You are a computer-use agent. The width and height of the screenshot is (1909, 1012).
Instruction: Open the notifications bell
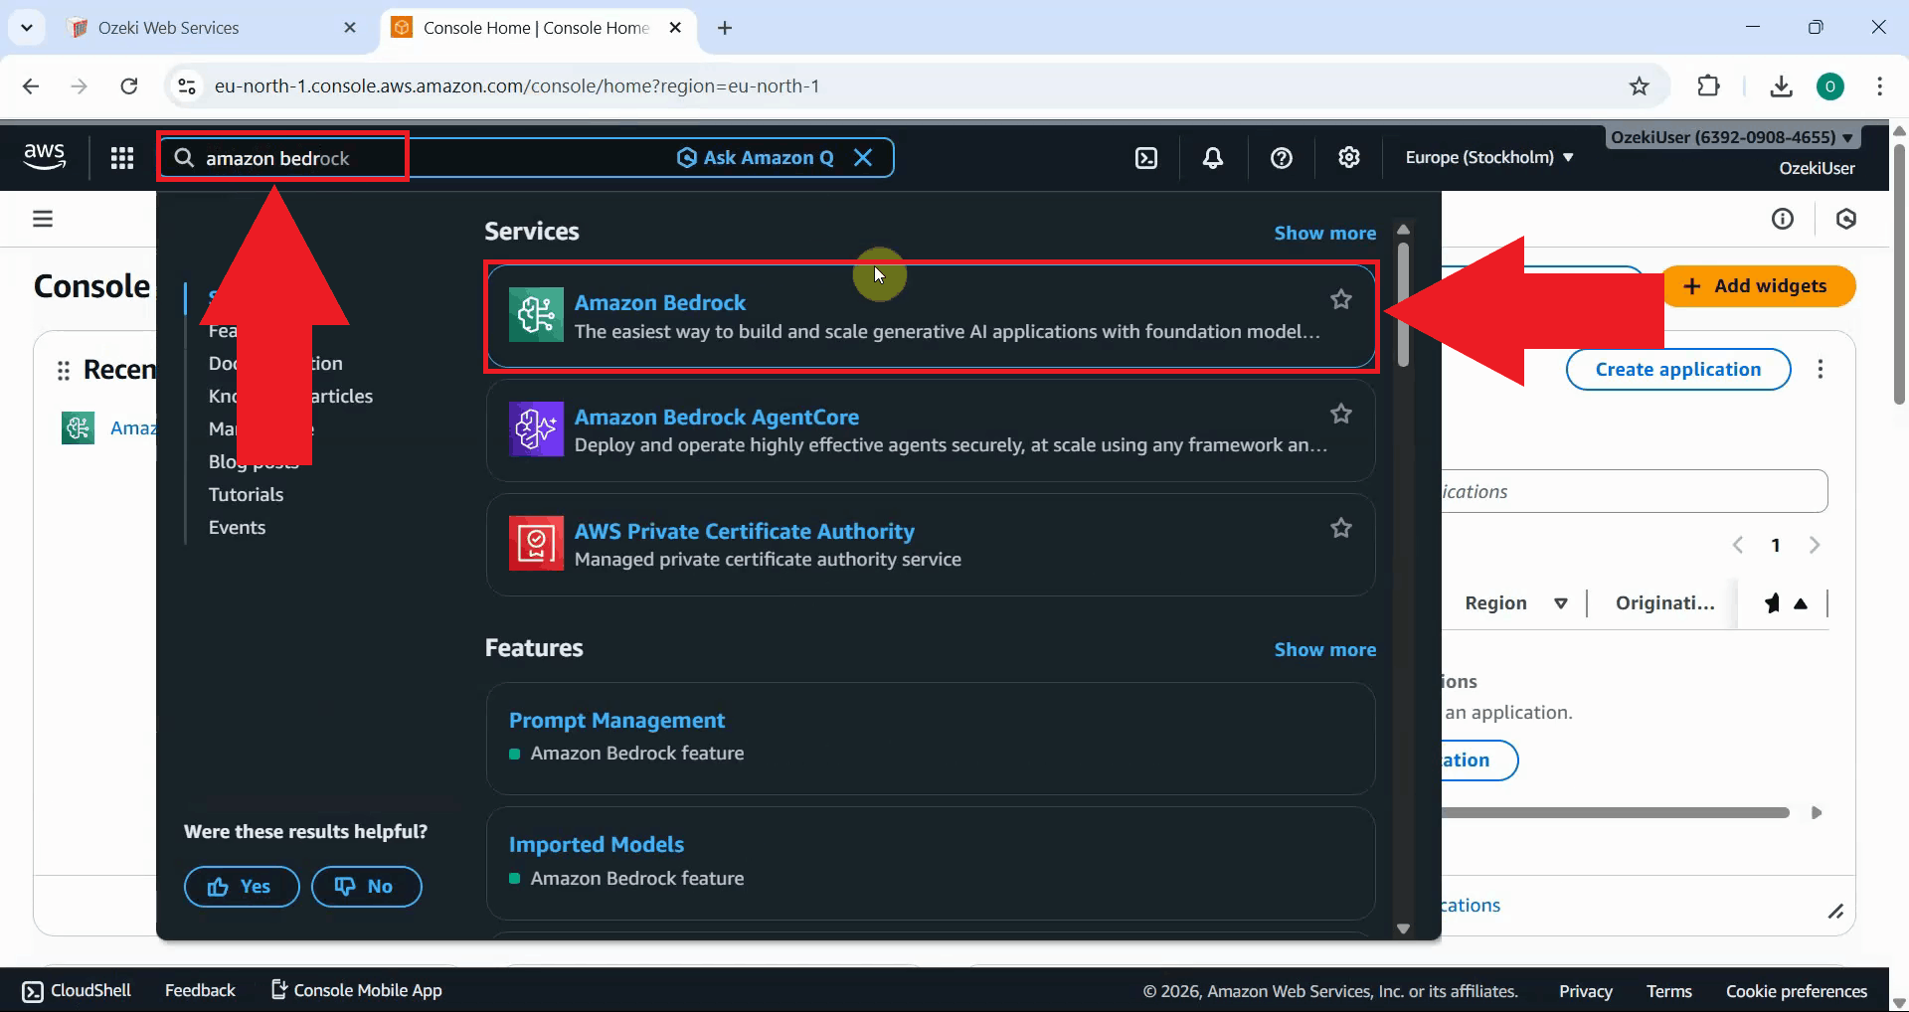pos(1213,158)
